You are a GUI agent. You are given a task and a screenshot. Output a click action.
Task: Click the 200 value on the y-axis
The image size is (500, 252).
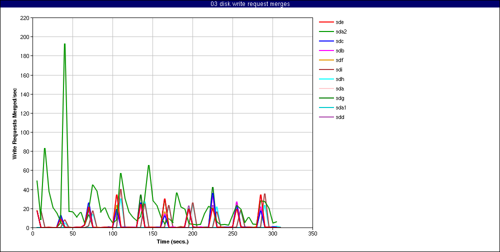point(25,37)
